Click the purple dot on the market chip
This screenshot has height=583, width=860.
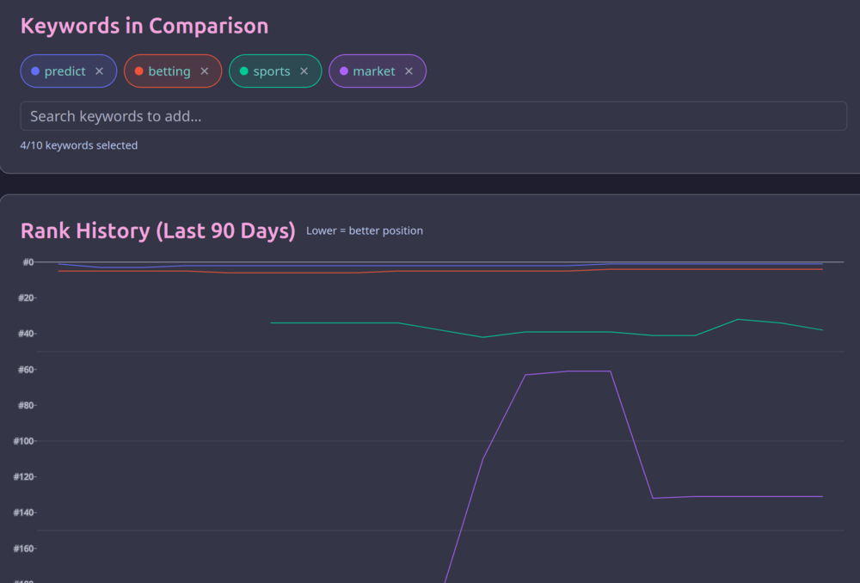click(x=344, y=71)
